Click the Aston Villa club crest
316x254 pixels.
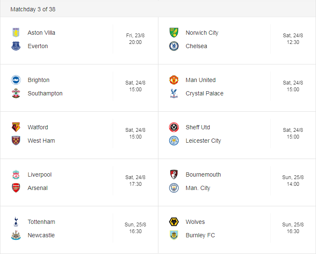pos(16,33)
